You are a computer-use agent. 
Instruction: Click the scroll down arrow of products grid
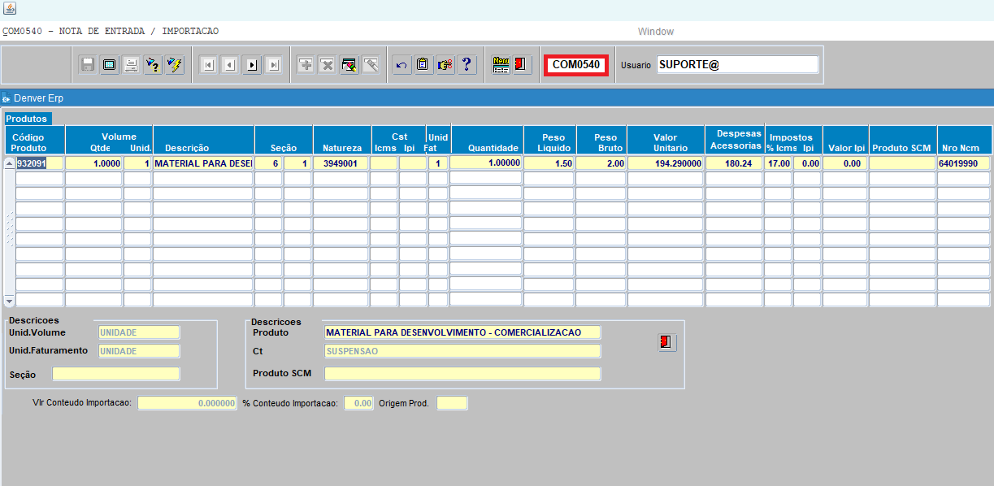point(9,300)
